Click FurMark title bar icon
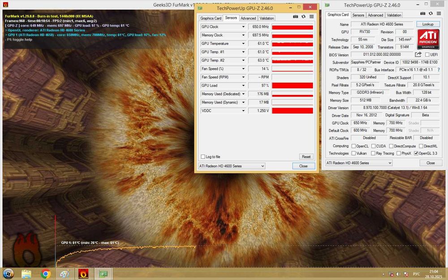The width and height of the screenshot is (448, 280). click(5, 4)
